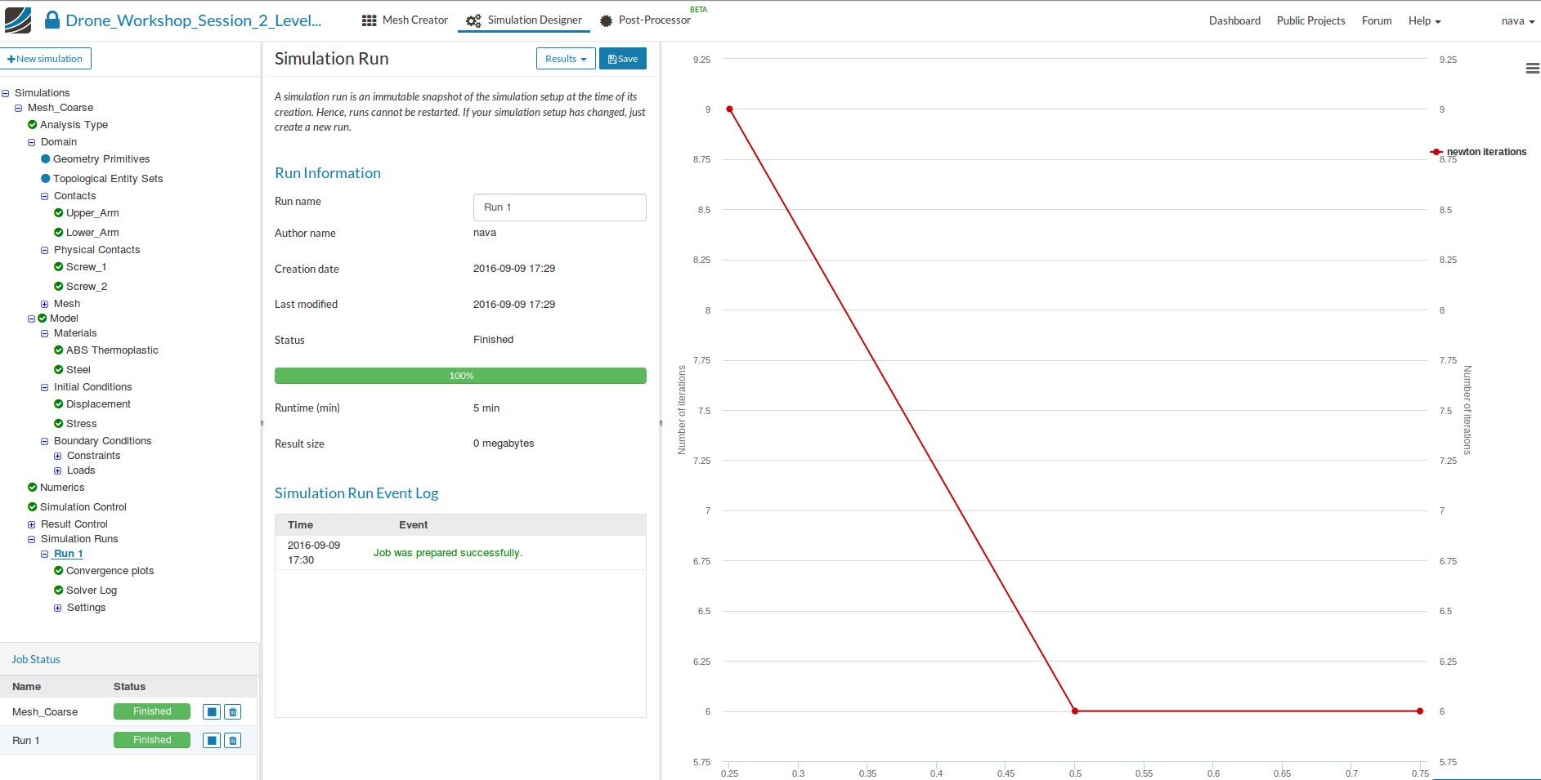Click Upper_Arm green check icon
This screenshot has height=780, width=1541.
point(59,213)
